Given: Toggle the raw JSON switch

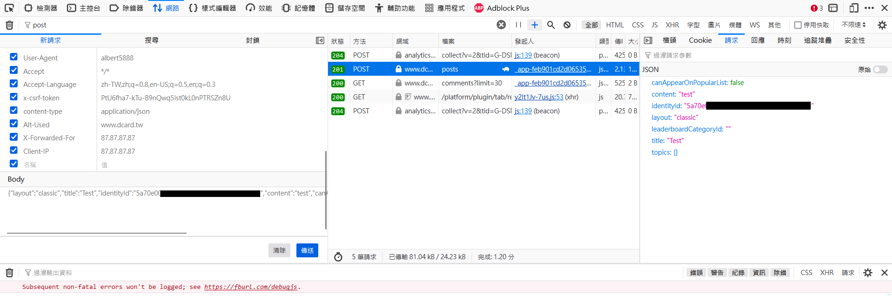Looking at the screenshot, I should 880,70.
